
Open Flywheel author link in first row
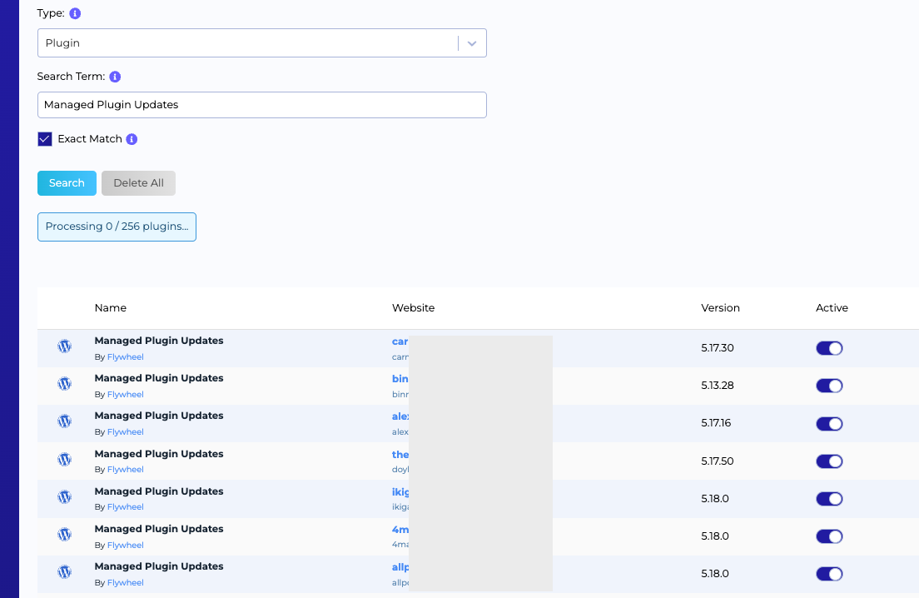[125, 357]
